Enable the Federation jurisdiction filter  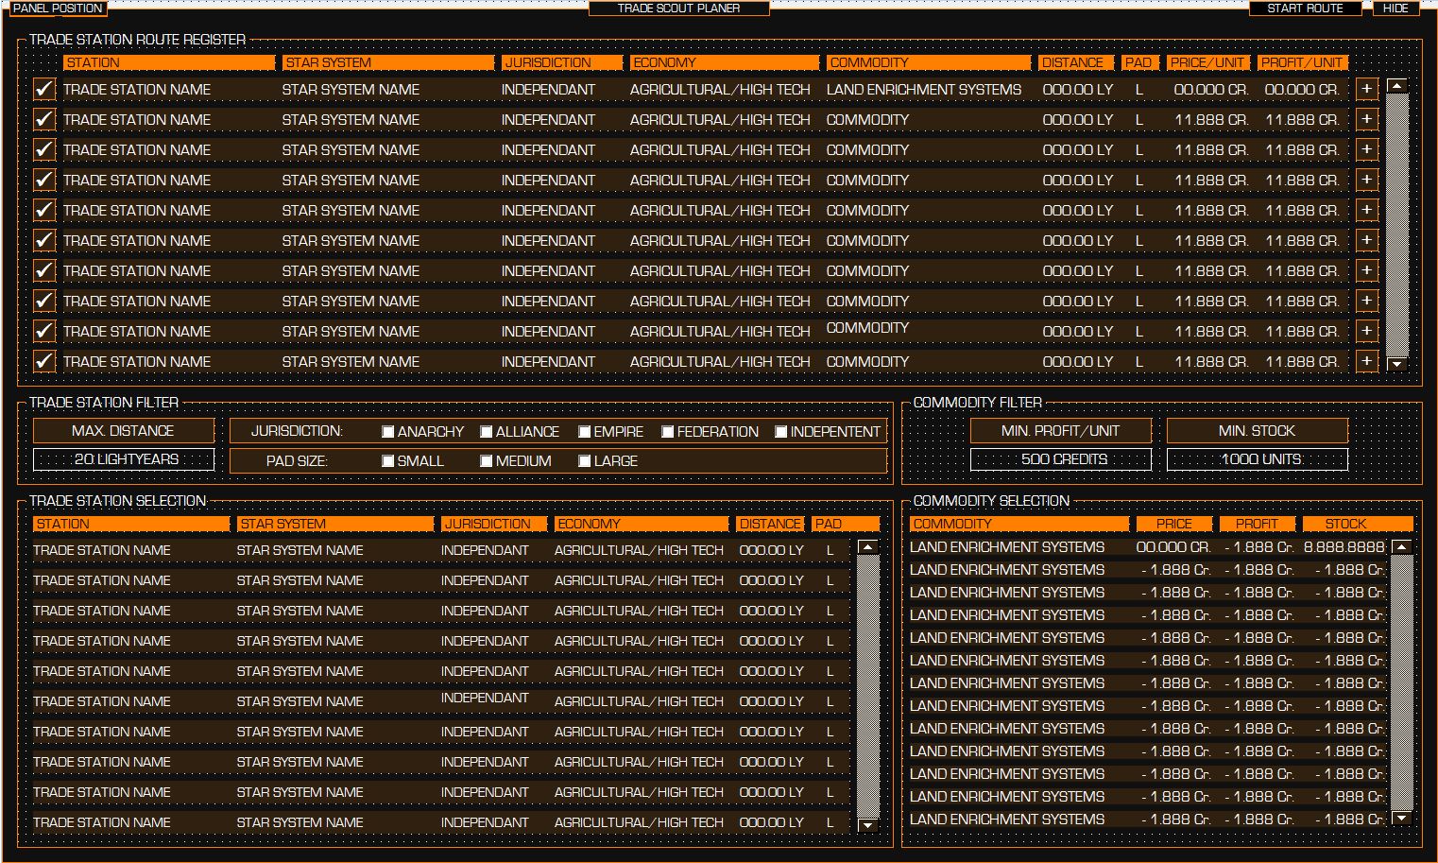click(667, 432)
